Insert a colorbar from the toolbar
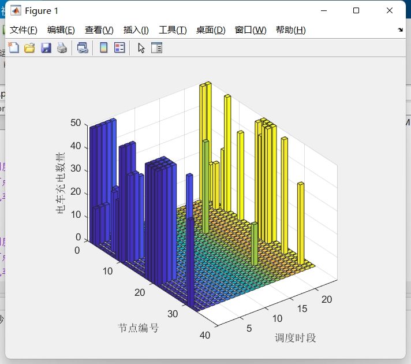The height and width of the screenshot is (364, 411). (x=104, y=48)
